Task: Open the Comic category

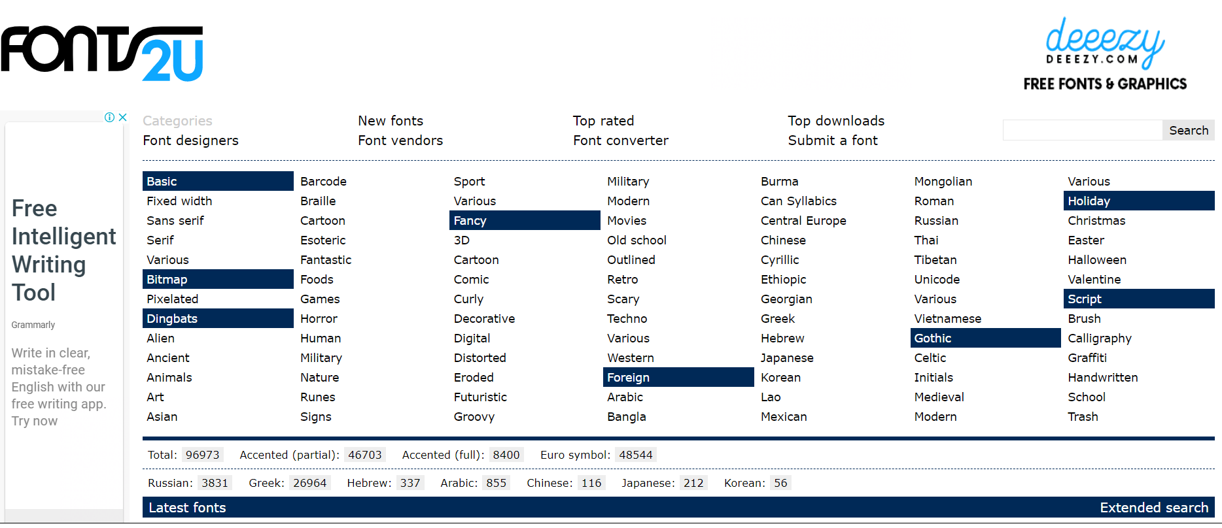Action: (471, 279)
